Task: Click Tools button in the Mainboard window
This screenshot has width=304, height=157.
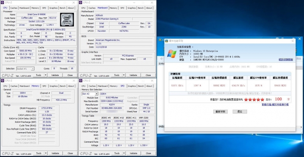Action: point(117,75)
